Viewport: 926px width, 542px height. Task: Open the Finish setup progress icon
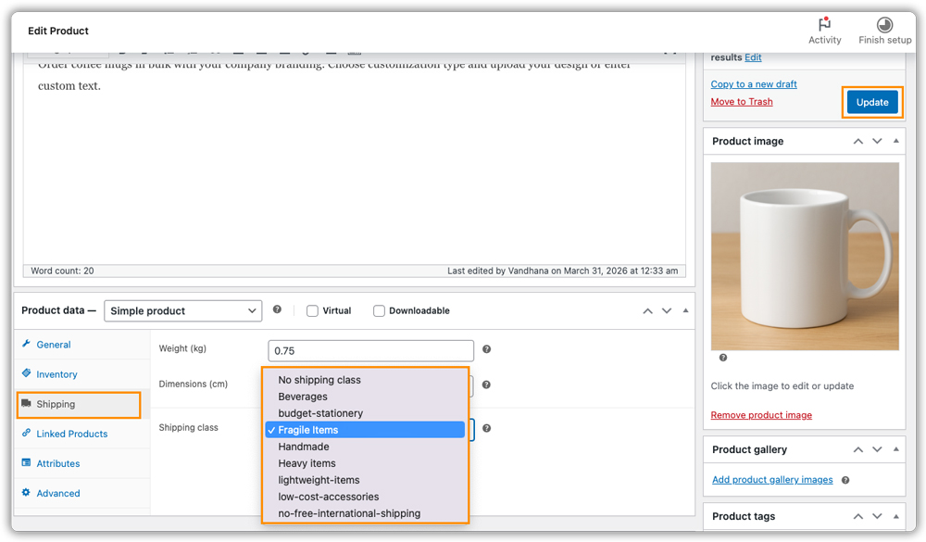click(x=884, y=24)
